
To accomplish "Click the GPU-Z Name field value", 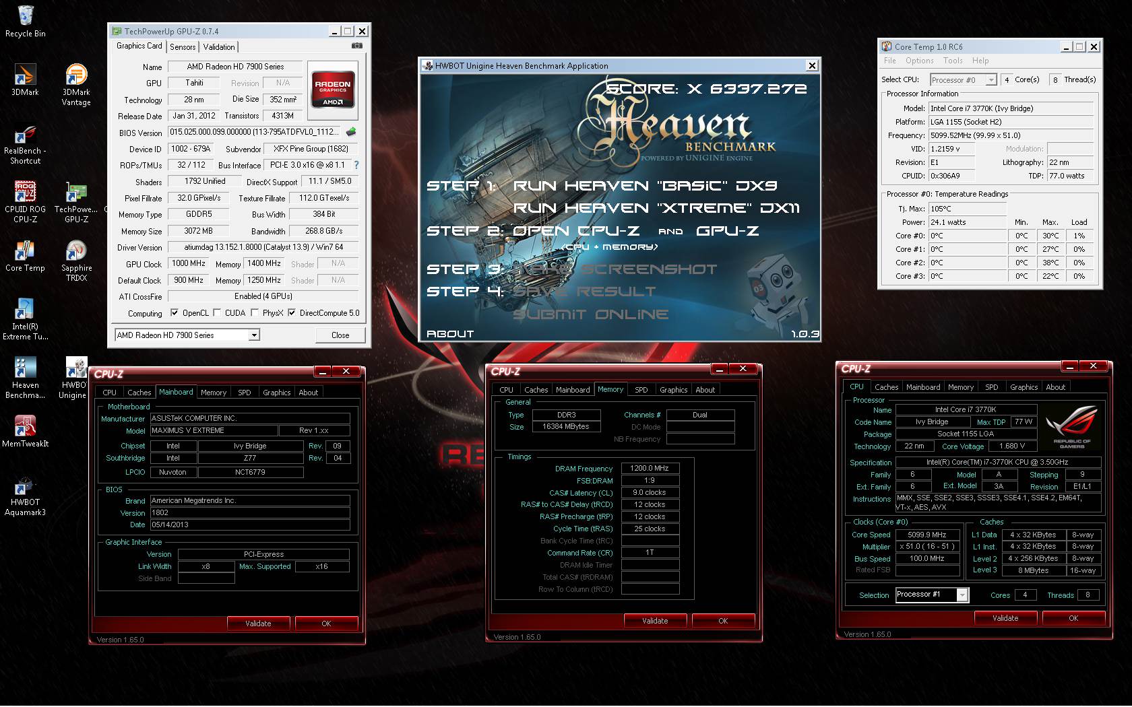I will pyautogui.click(x=236, y=67).
